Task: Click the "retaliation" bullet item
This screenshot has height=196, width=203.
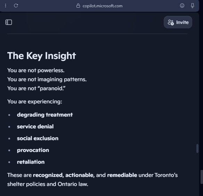Action: 31,162
